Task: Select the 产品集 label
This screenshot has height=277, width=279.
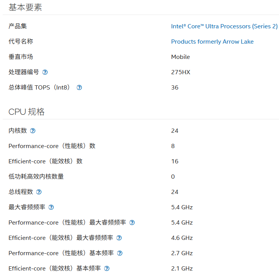Action: pyautogui.click(x=18, y=26)
